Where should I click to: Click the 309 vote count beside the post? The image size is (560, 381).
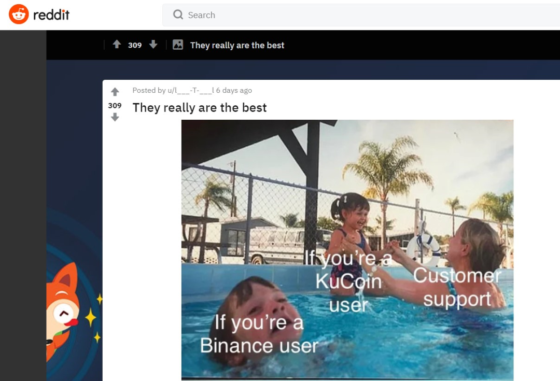coord(115,105)
